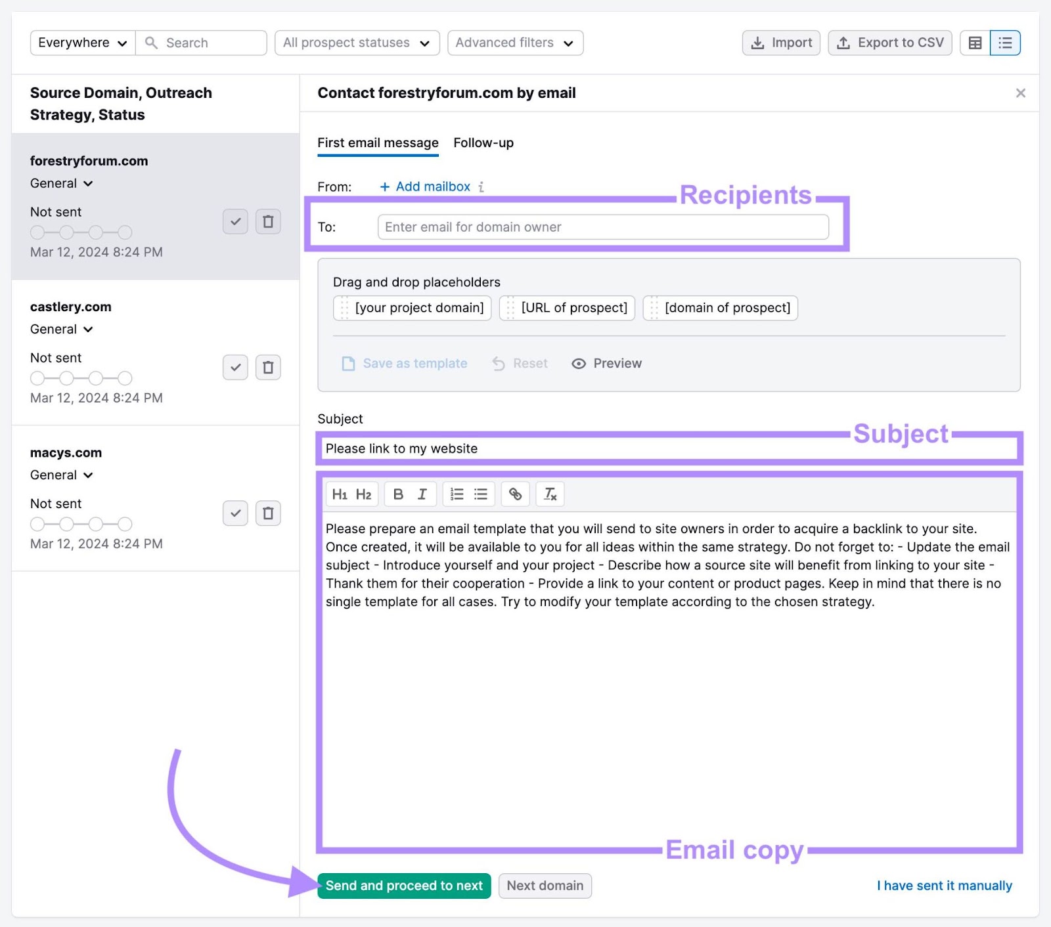The height and width of the screenshot is (927, 1051).
Task: Clear formatting using the Tx icon
Action: [x=550, y=494]
